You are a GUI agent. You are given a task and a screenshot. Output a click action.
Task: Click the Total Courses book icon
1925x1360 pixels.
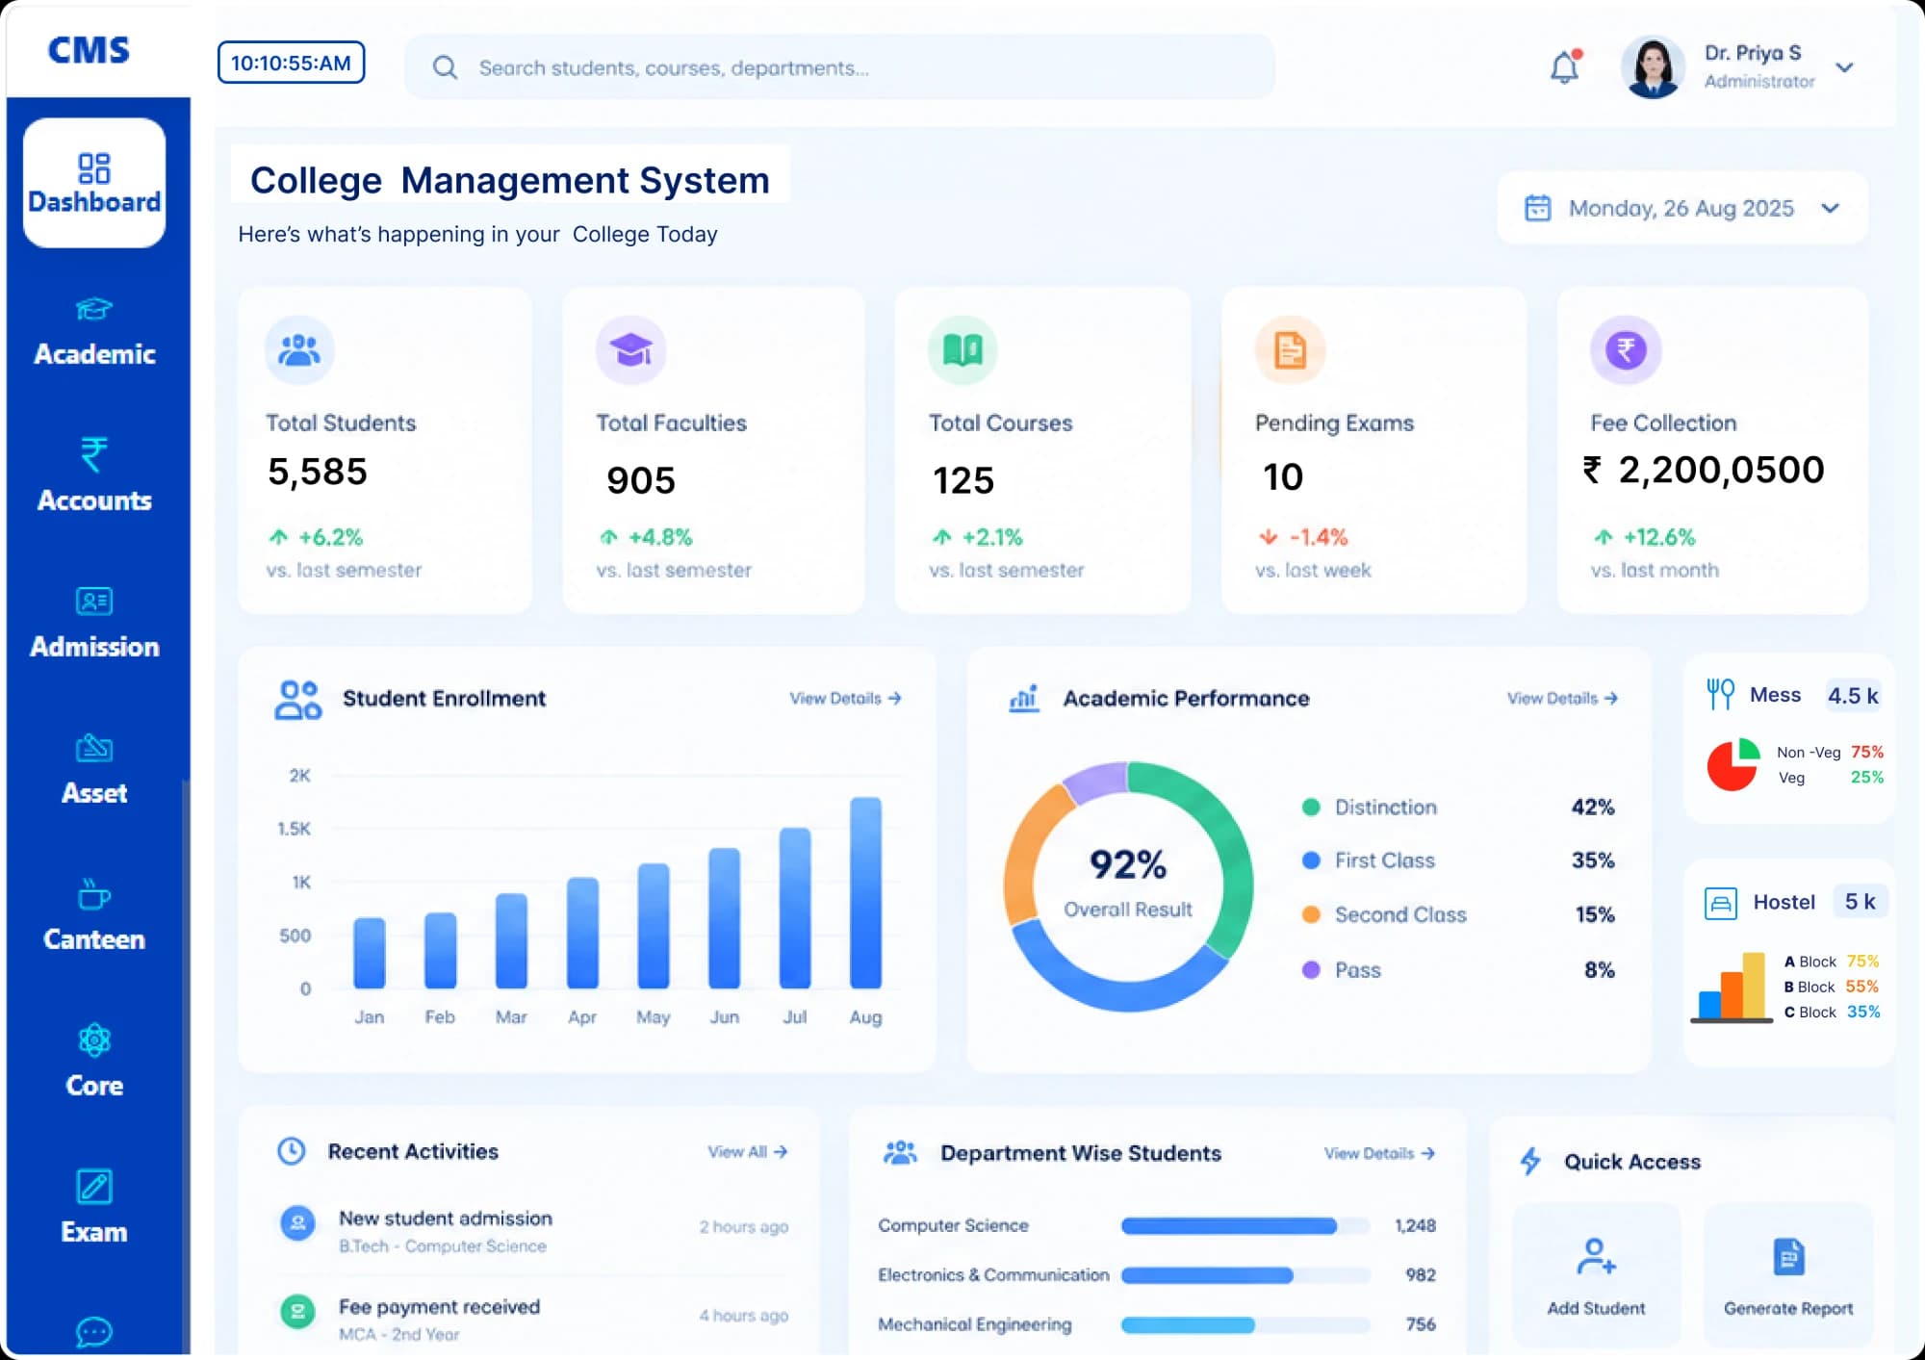tap(962, 350)
